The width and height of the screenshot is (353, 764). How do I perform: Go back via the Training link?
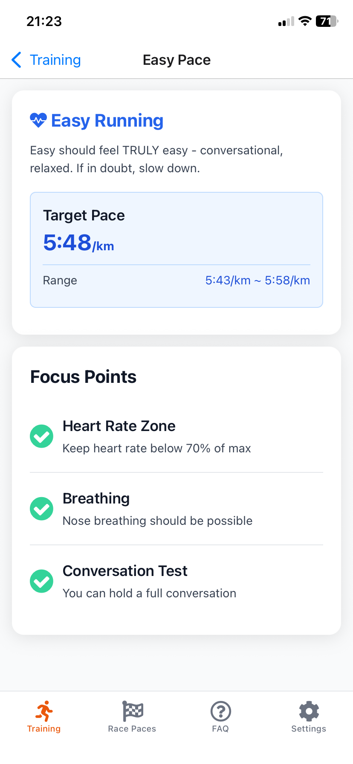point(55,60)
